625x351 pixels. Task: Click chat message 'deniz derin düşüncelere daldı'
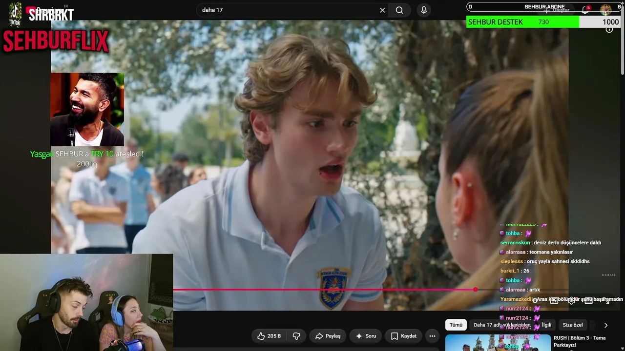tap(567, 243)
